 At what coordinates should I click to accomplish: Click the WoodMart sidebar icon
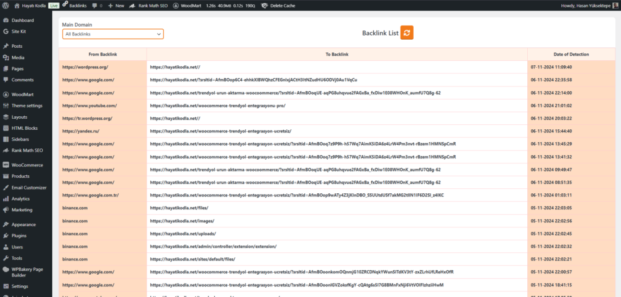click(6, 94)
